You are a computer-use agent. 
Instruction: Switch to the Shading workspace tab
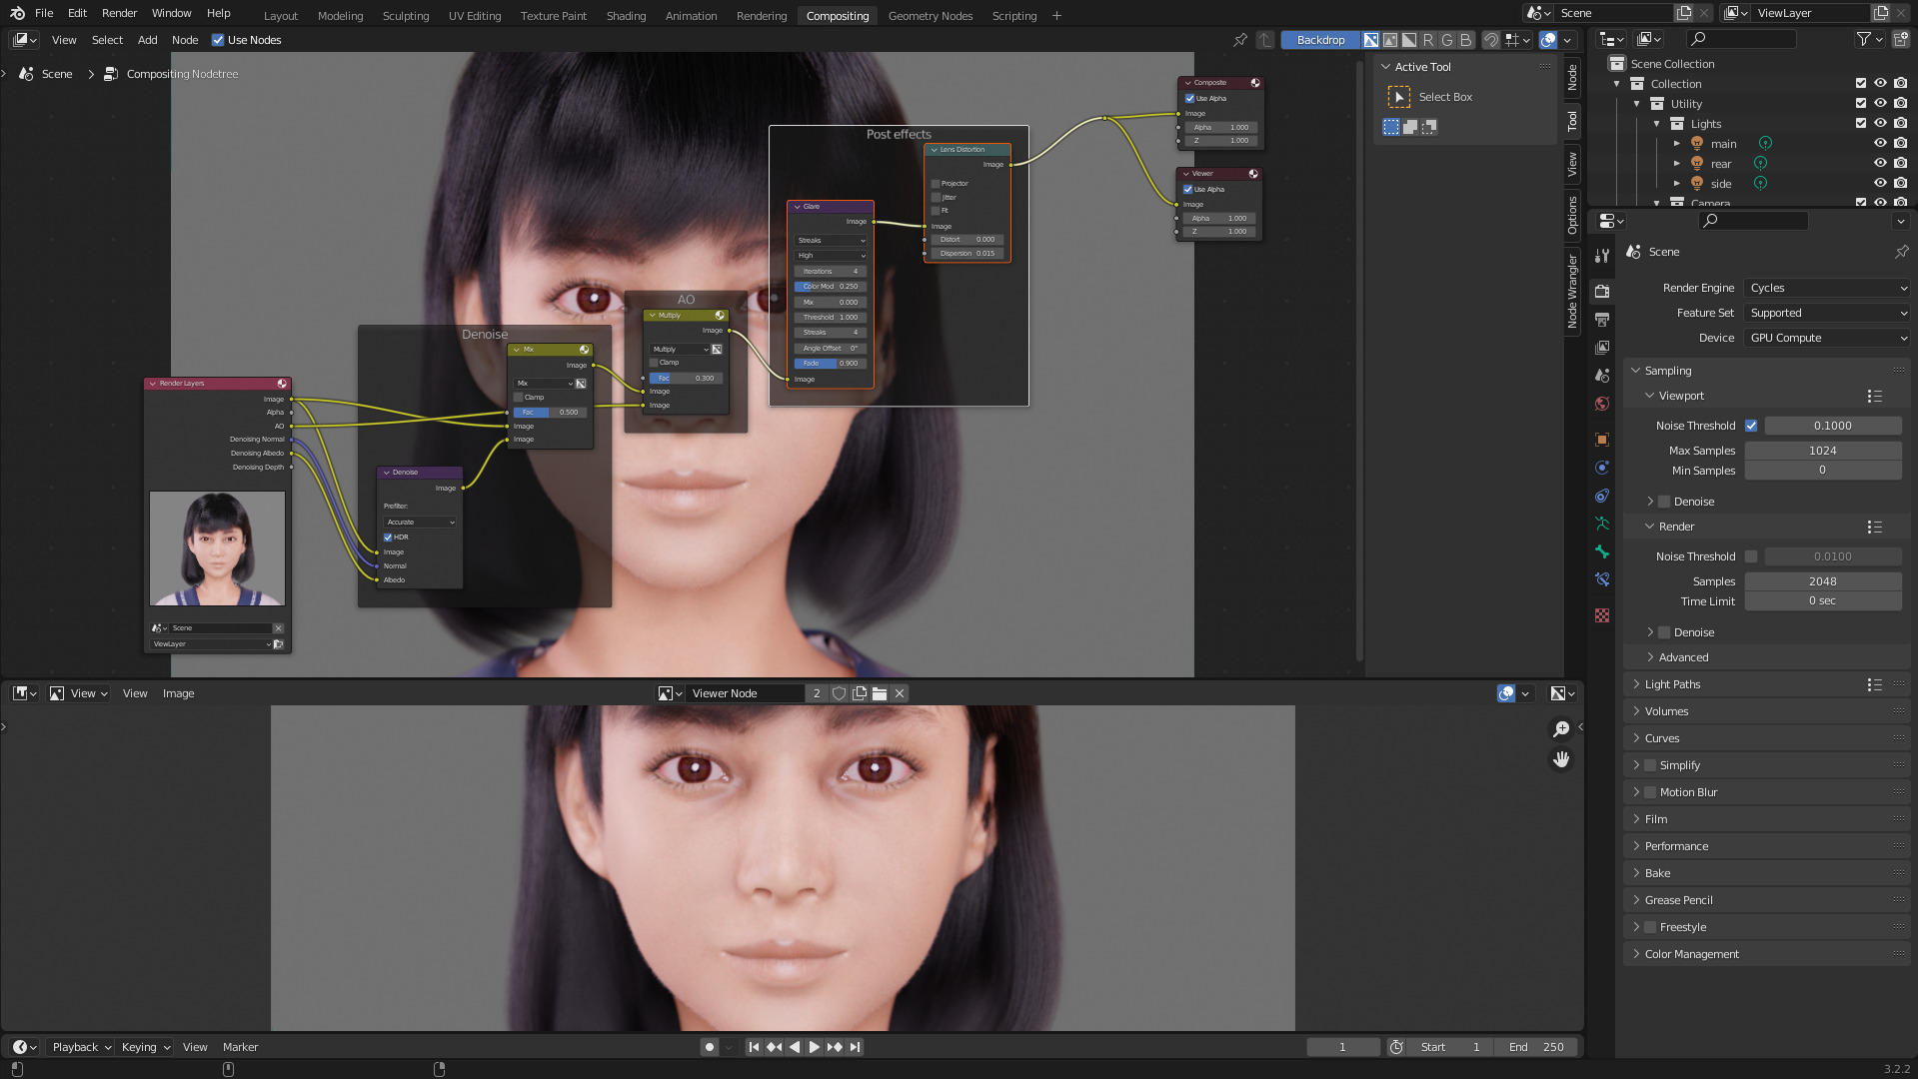[626, 15]
